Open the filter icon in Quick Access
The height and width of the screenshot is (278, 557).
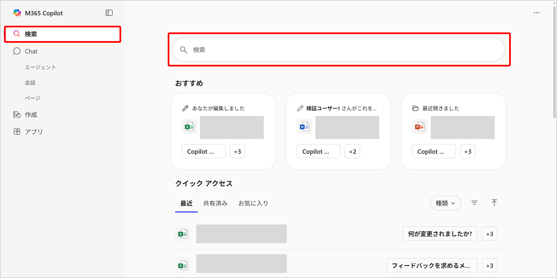[x=474, y=203]
